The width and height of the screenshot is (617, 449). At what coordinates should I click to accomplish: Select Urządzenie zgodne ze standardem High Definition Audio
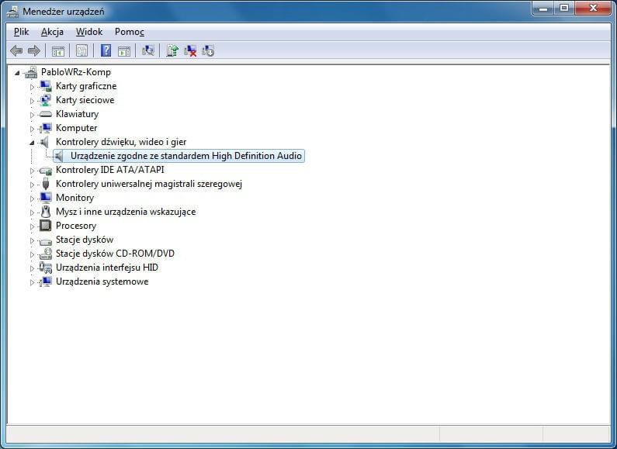186,156
